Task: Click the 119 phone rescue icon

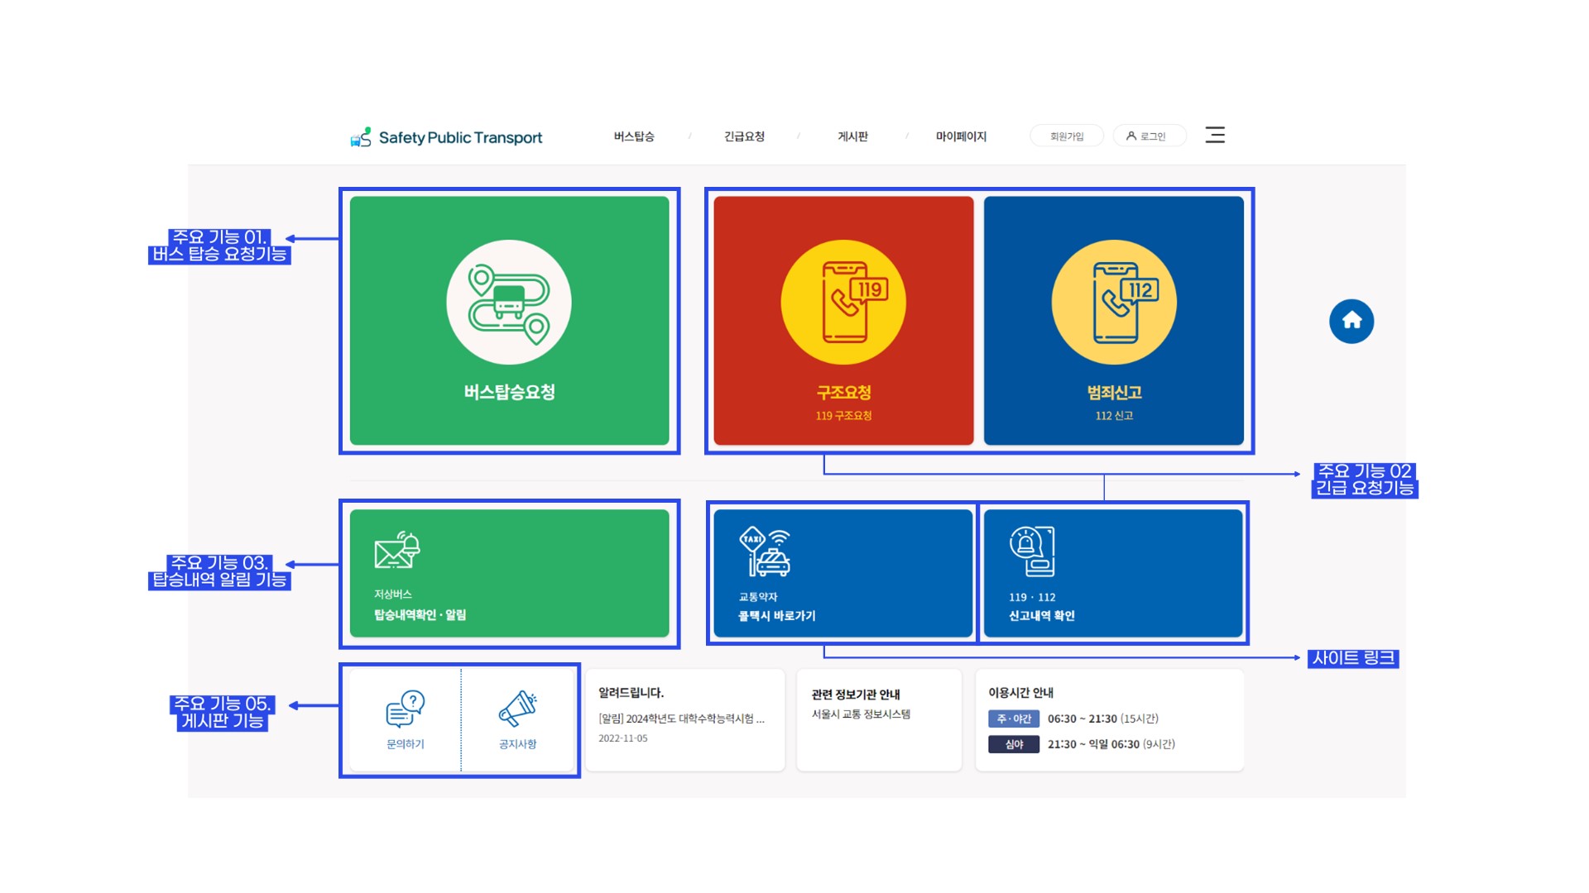Action: 843,303
